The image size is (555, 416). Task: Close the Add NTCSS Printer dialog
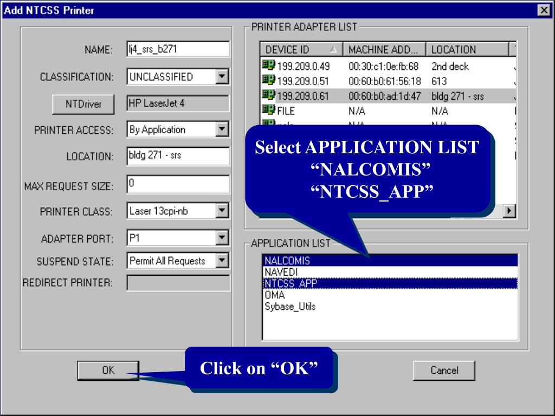(x=544, y=10)
